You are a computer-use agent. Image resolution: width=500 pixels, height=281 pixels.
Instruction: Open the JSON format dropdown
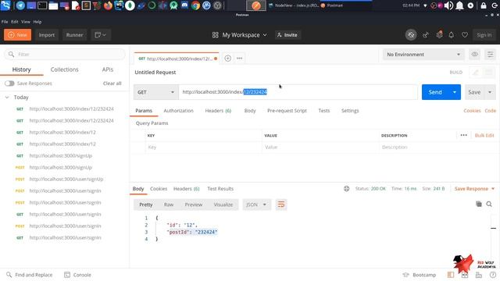pos(257,205)
